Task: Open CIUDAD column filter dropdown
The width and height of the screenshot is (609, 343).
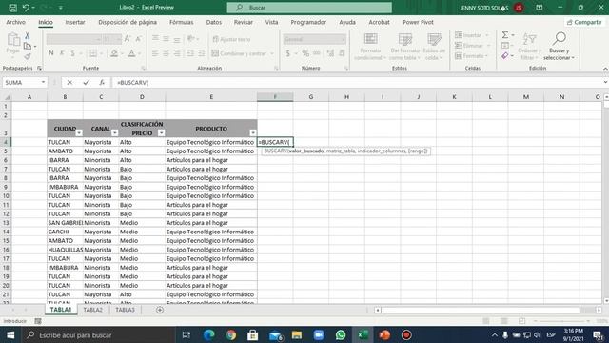Action: pos(79,133)
